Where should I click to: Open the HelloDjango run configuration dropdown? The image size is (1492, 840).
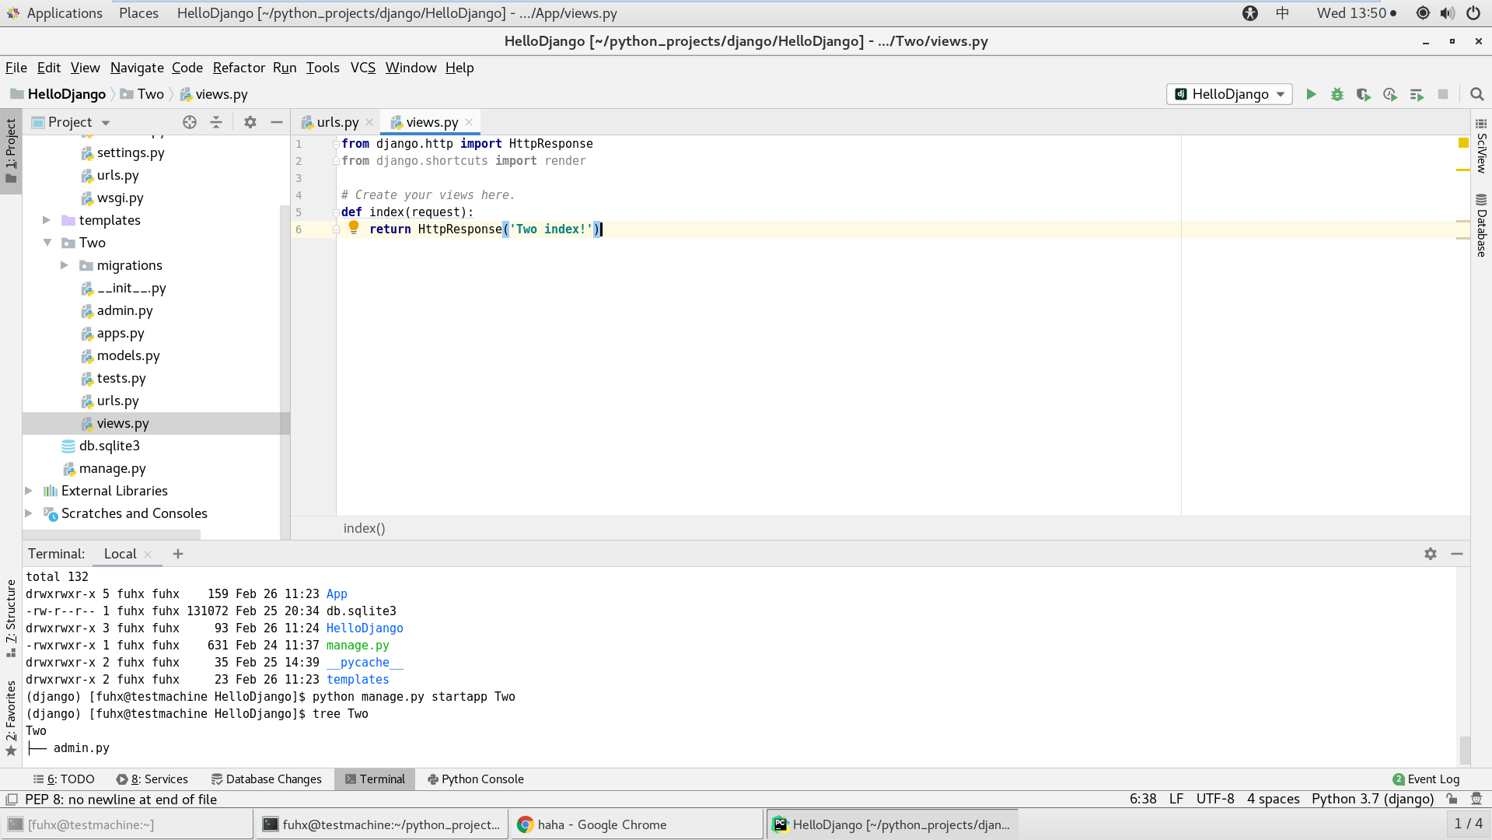(x=1230, y=94)
